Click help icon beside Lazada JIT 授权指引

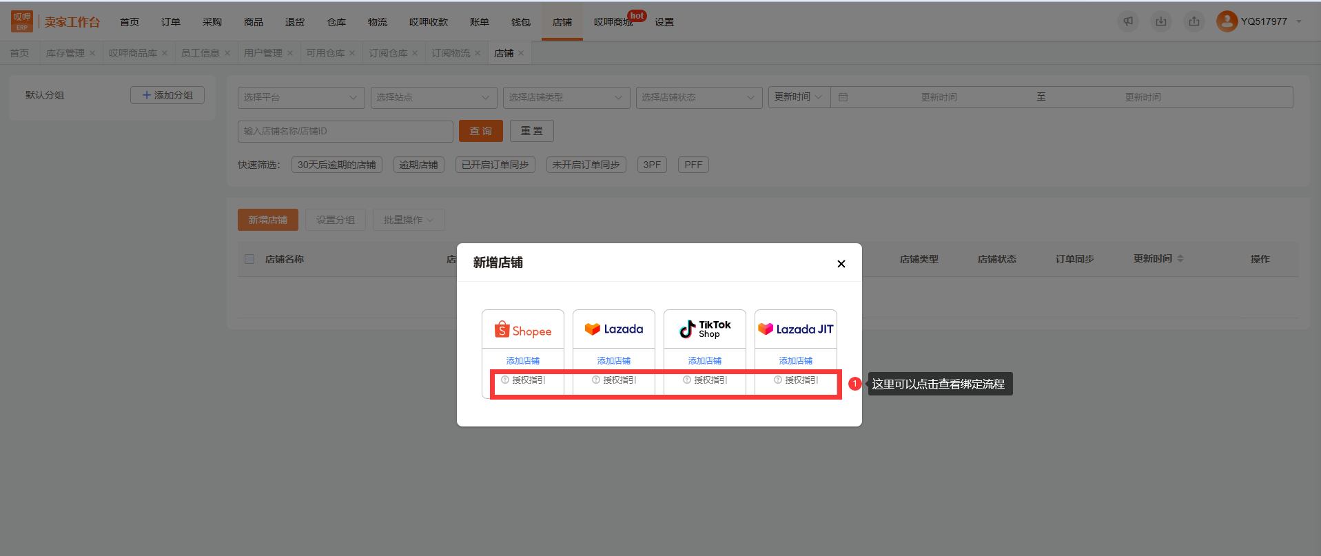pyautogui.click(x=778, y=380)
